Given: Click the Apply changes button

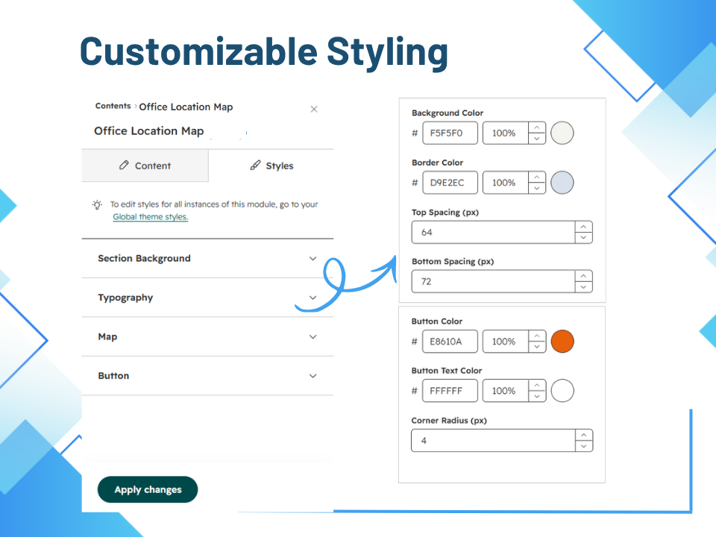Looking at the screenshot, I should pyautogui.click(x=148, y=489).
